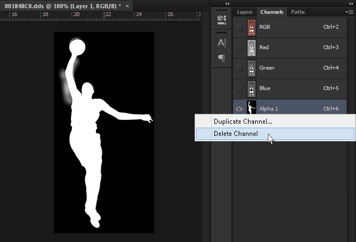Viewport: 356px width, 242px height.
Task: Click the RGB channel thumbnail
Action: click(x=252, y=27)
